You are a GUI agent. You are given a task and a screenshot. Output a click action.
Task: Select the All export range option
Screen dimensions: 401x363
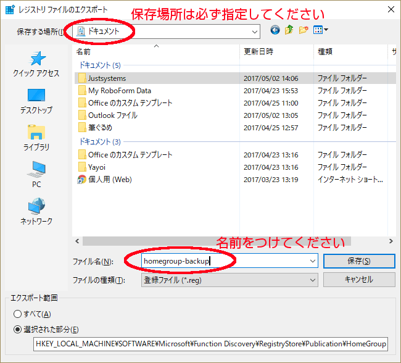(17, 314)
